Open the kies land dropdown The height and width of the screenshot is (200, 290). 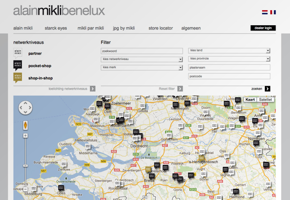(229, 50)
